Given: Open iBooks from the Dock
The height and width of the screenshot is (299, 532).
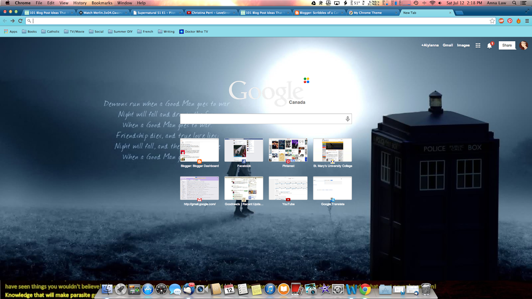Looking at the screenshot, I should tap(284, 289).
